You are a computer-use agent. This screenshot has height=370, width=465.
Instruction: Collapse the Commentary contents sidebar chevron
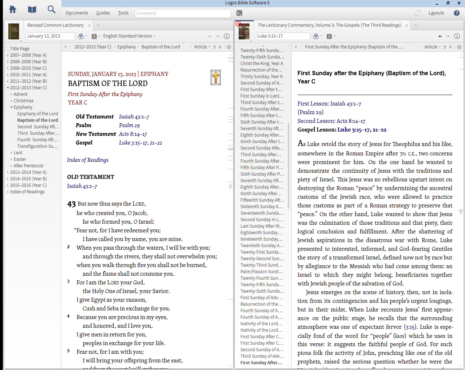pos(296,47)
